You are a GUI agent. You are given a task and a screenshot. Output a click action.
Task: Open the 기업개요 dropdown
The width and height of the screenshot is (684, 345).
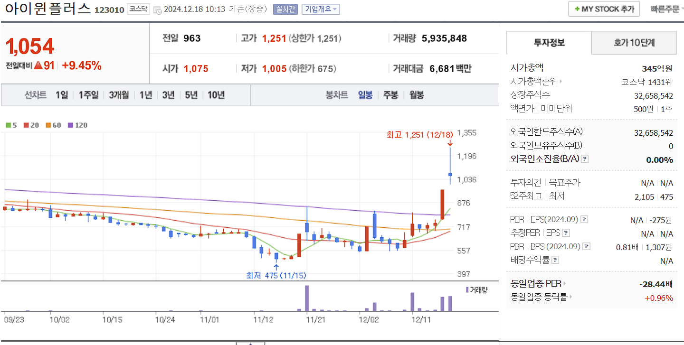click(x=321, y=9)
